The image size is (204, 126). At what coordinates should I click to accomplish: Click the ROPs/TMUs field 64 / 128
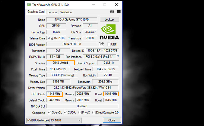[55, 57]
